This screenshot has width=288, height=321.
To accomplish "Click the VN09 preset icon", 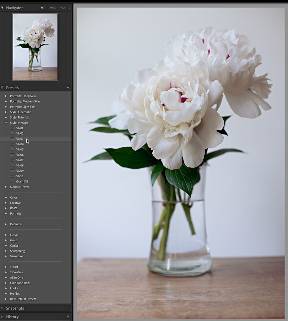I will (x=12, y=171).
